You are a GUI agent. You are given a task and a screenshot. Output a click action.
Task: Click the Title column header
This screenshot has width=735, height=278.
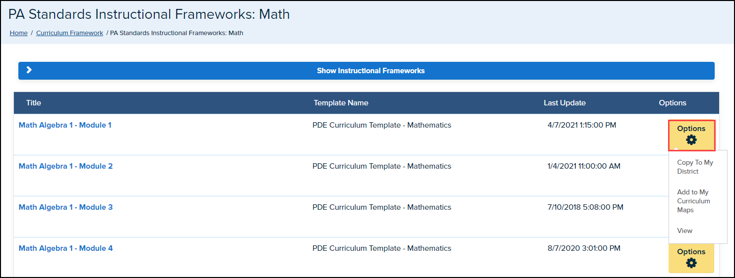pyautogui.click(x=34, y=103)
